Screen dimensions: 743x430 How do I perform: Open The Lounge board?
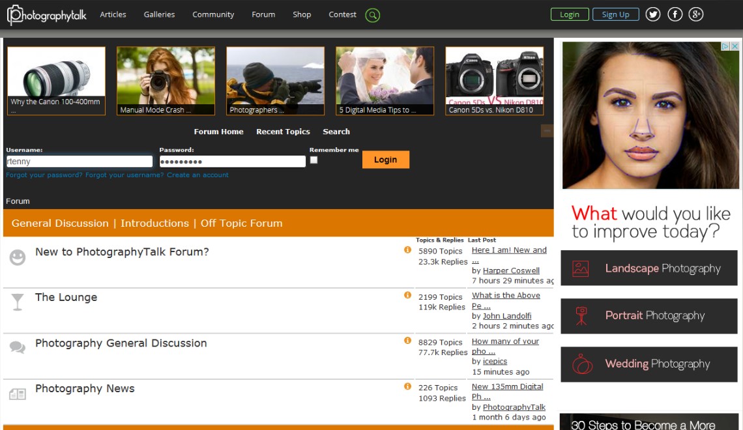coord(66,297)
